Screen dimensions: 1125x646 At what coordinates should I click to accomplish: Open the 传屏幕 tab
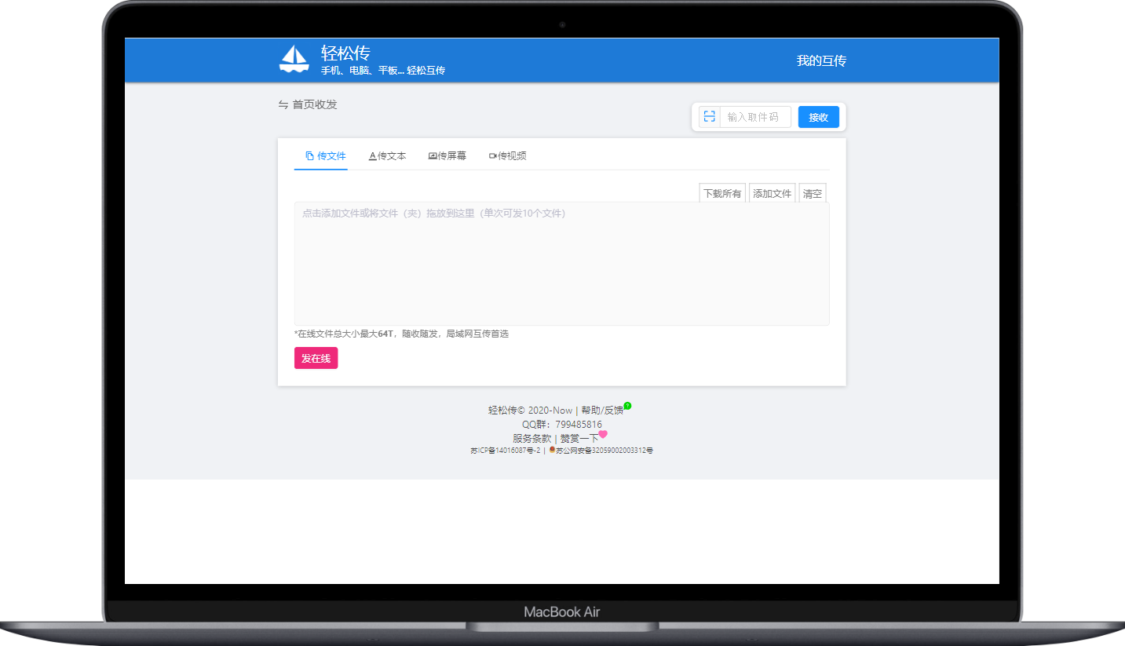(447, 156)
